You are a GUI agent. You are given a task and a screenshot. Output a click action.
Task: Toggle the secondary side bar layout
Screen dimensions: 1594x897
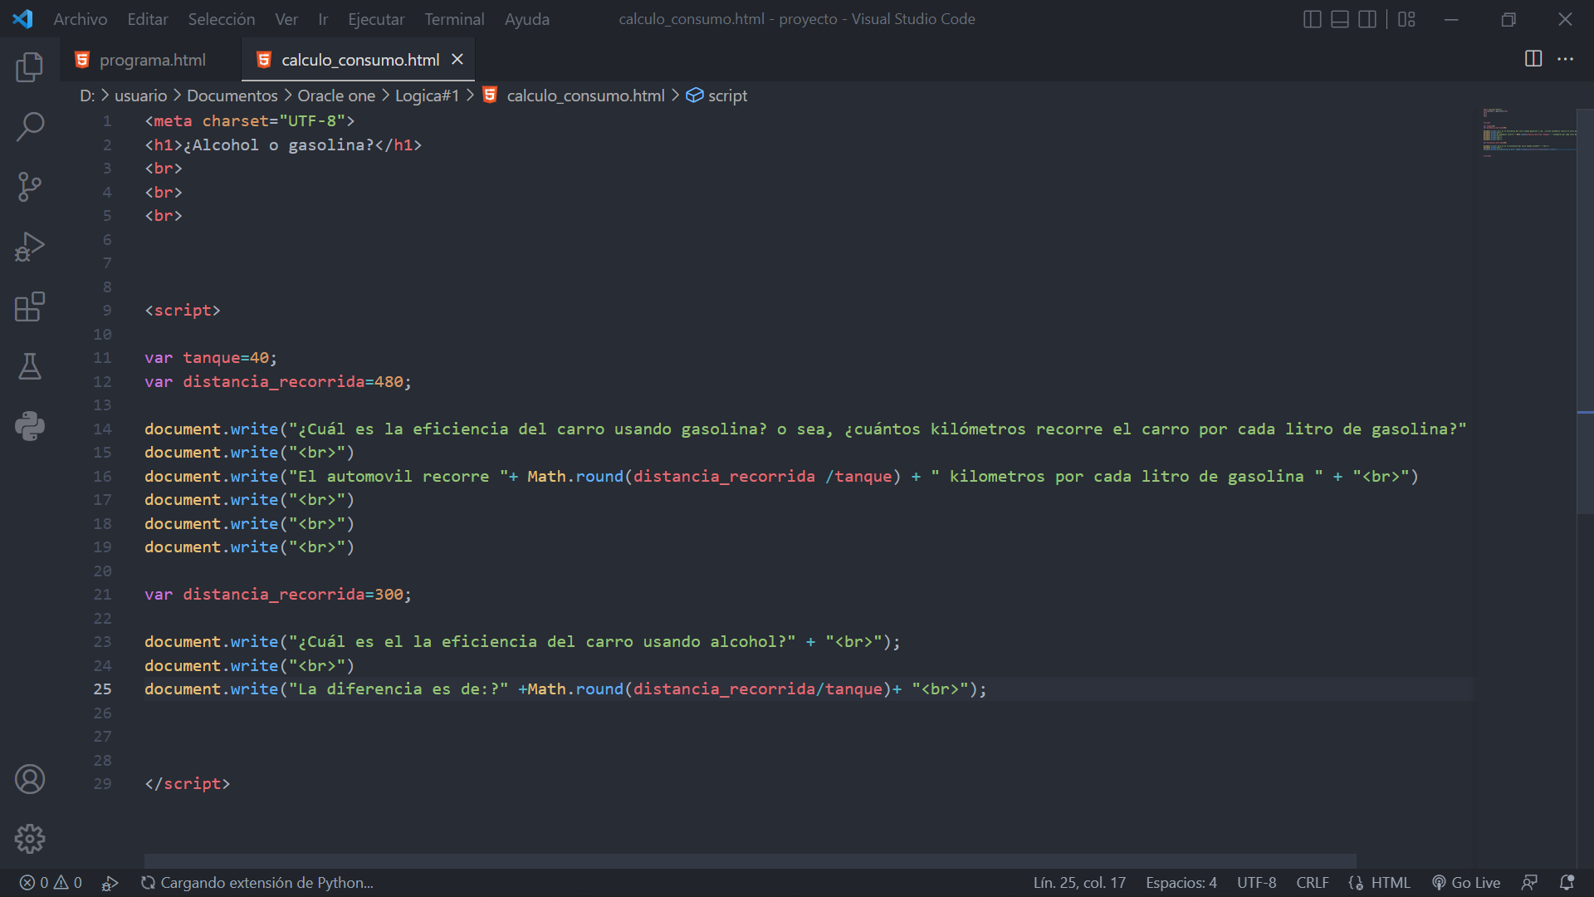tap(1367, 19)
